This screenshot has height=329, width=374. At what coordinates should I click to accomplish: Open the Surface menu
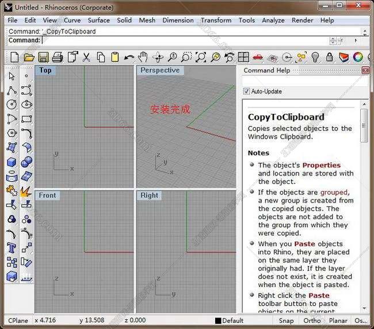[99, 20]
